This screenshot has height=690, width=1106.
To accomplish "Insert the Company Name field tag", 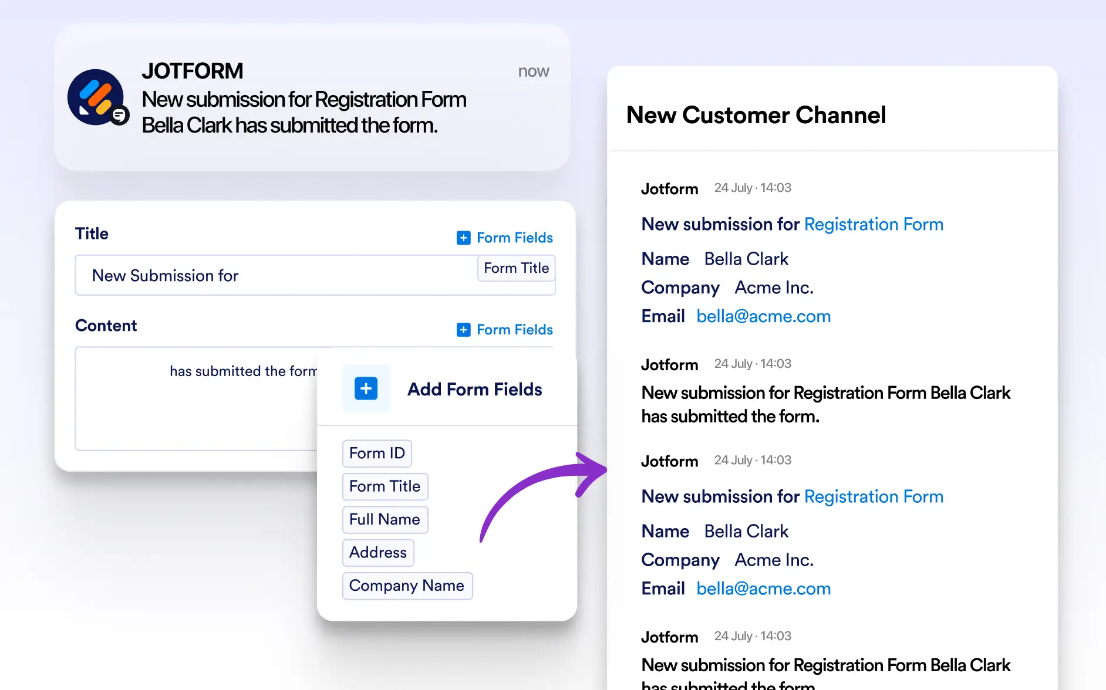I will 407,586.
